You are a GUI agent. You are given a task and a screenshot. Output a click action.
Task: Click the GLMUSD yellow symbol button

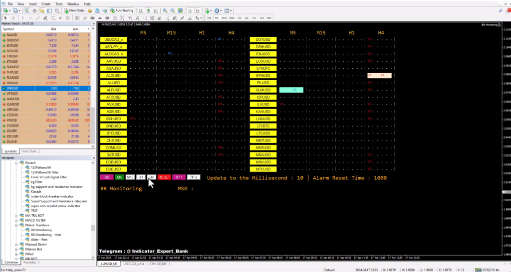coord(263,90)
